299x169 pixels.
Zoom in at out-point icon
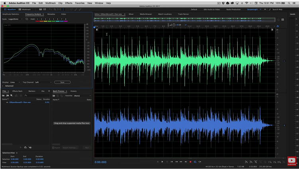tap(275, 162)
